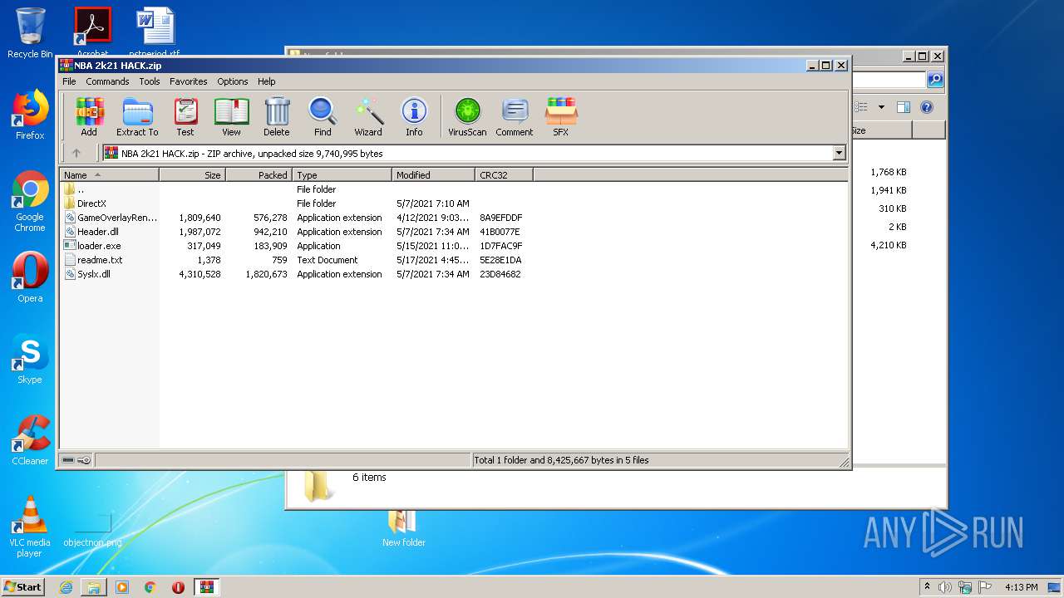The image size is (1064, 598).
Task: Click the Recycle Bin desktop icon
Action: 30,33
